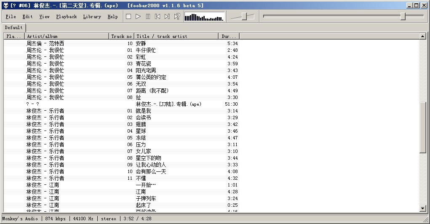Open the Help menu
This screenshot has height=224, width=430.
coord(112,16)
